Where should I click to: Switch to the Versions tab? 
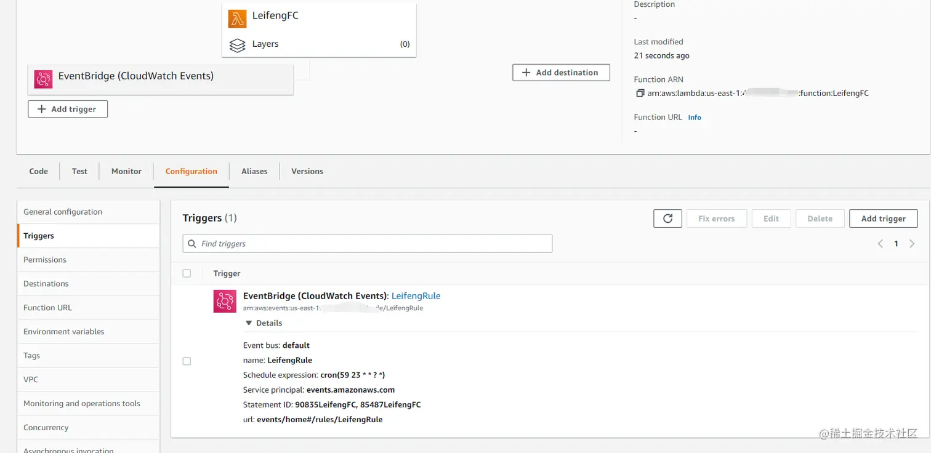tap(307, 171)
